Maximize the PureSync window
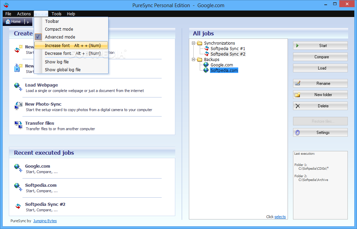Image resolution: width=357 pixels, height=229 pixels. 335,4
